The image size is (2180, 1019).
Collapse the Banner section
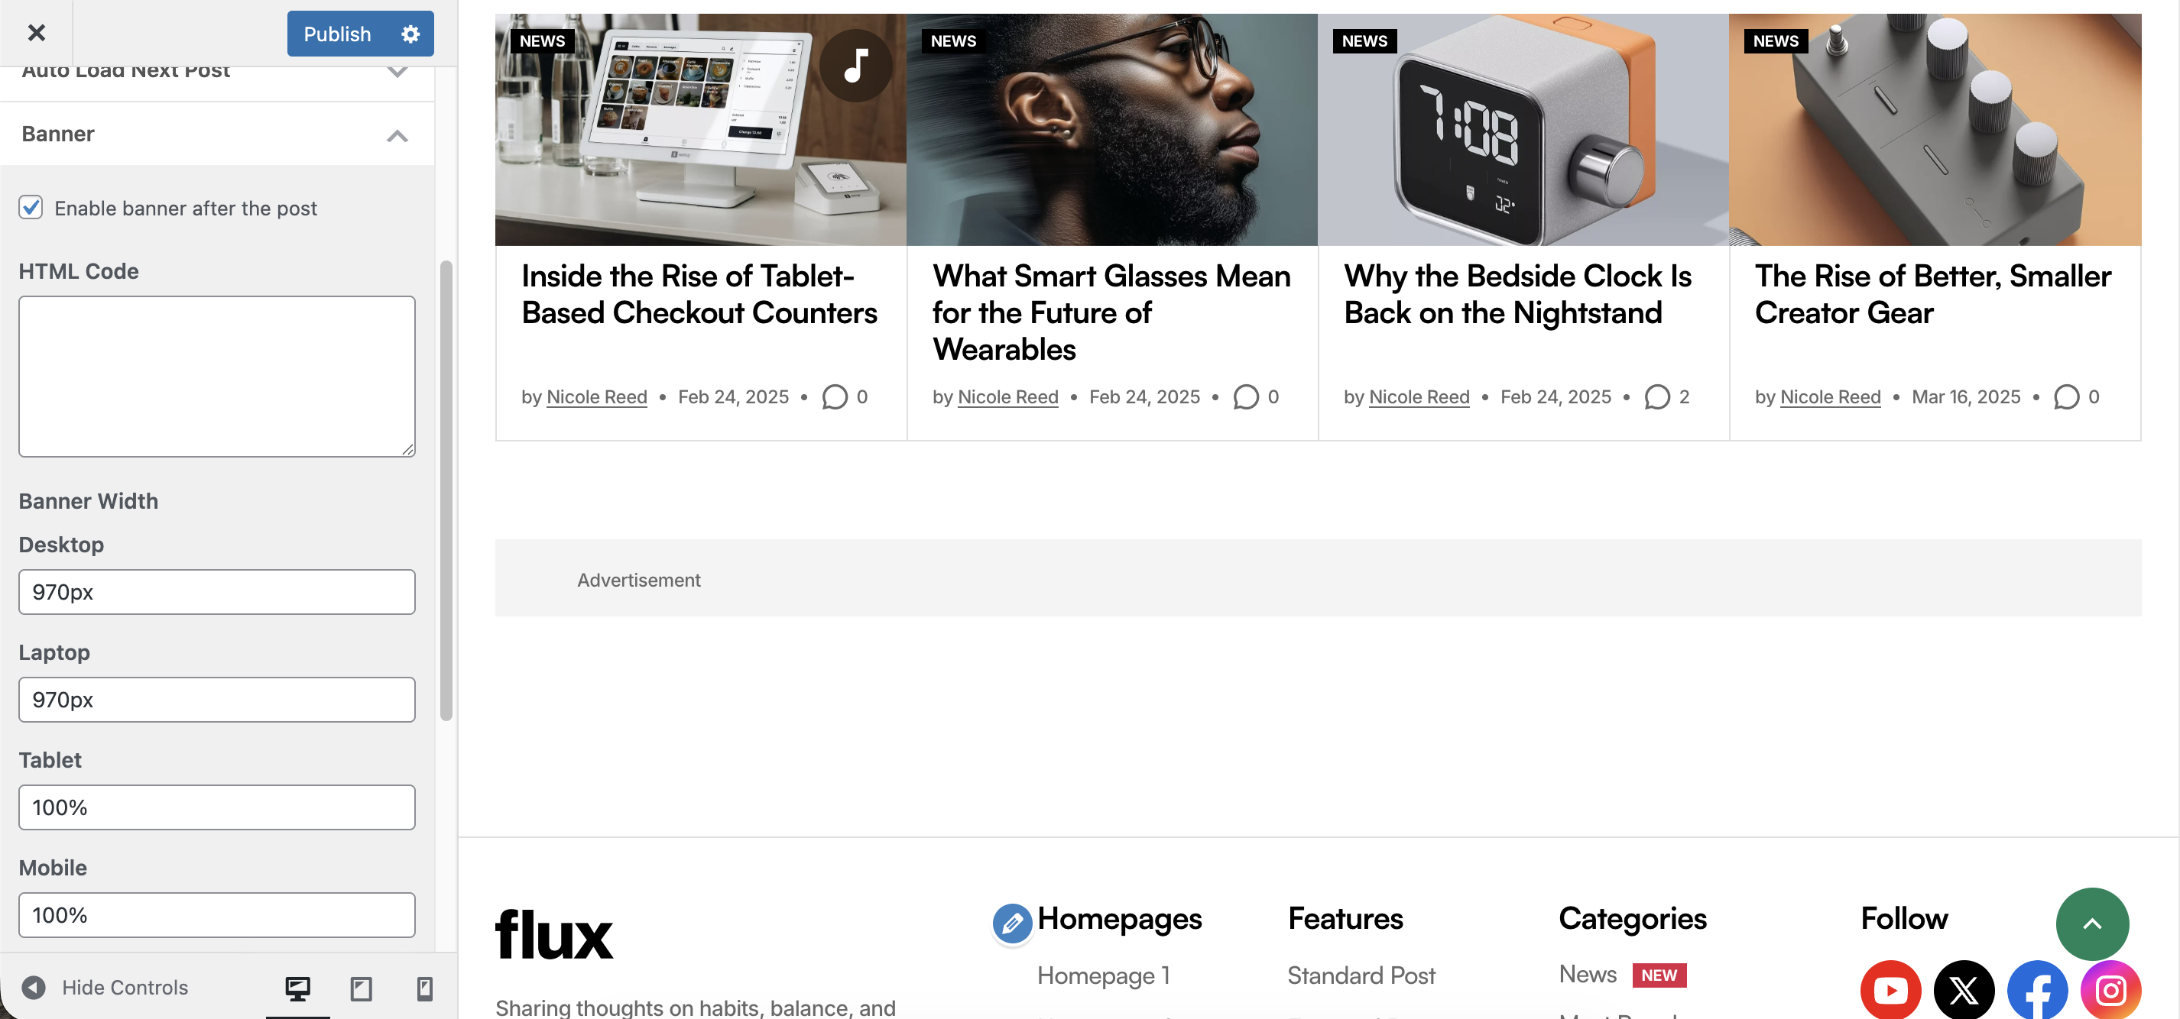(x=397, y=135)
